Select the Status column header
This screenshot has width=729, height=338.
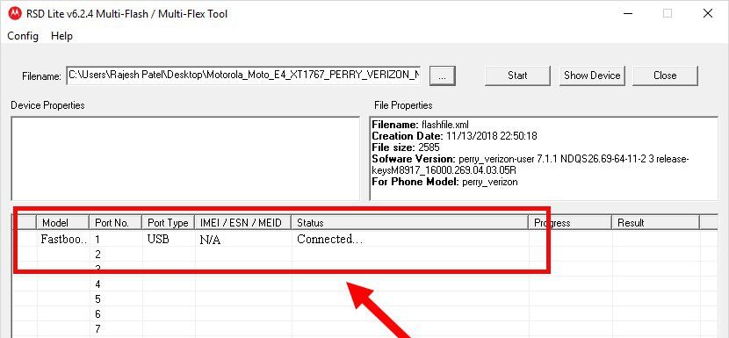tap(410, 223)
